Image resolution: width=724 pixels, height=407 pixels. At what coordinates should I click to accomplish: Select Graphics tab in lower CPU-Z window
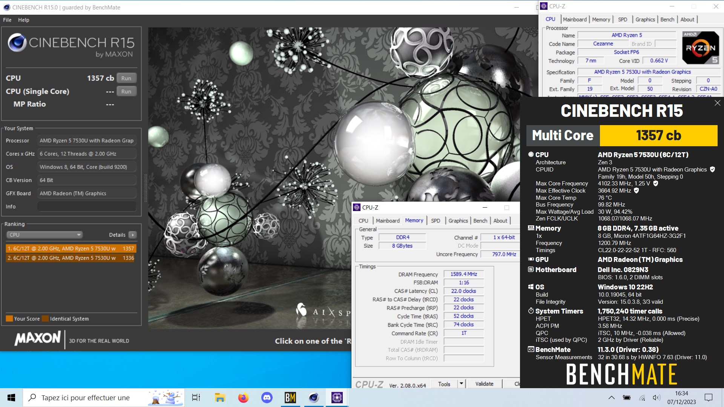458,220
